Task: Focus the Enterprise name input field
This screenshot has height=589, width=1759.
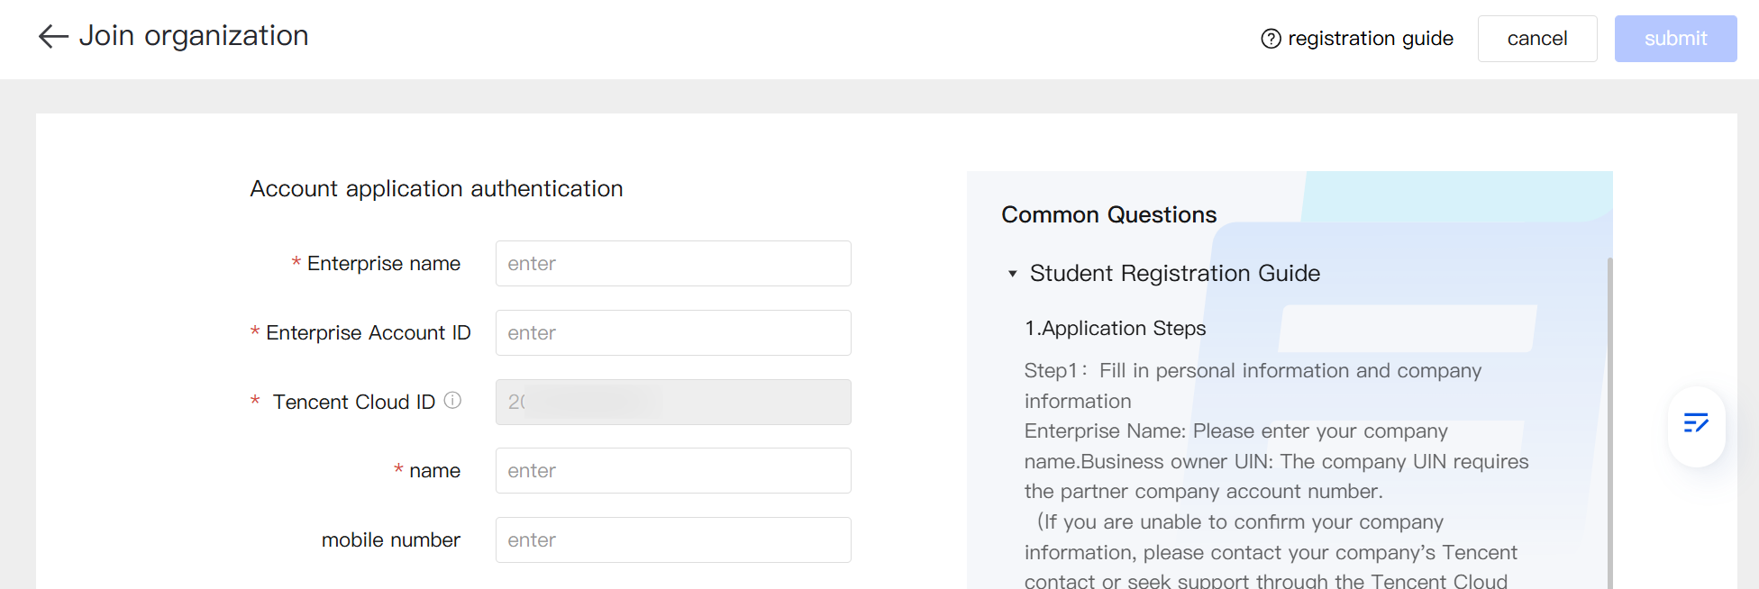Action: tap(672, 264)
